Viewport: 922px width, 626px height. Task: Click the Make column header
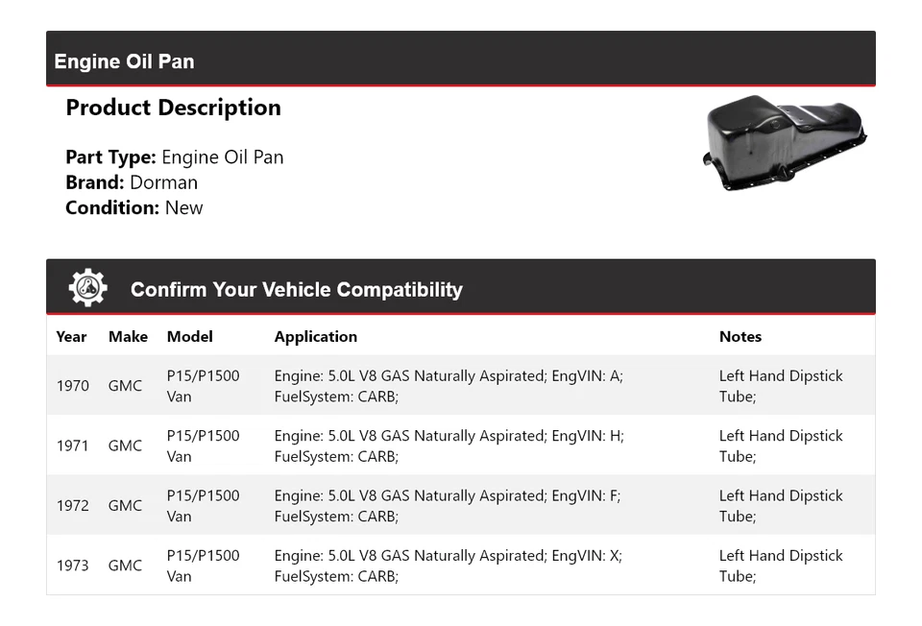128,337
